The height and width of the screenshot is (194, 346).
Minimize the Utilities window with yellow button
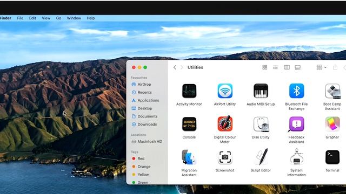click(139, 67)
